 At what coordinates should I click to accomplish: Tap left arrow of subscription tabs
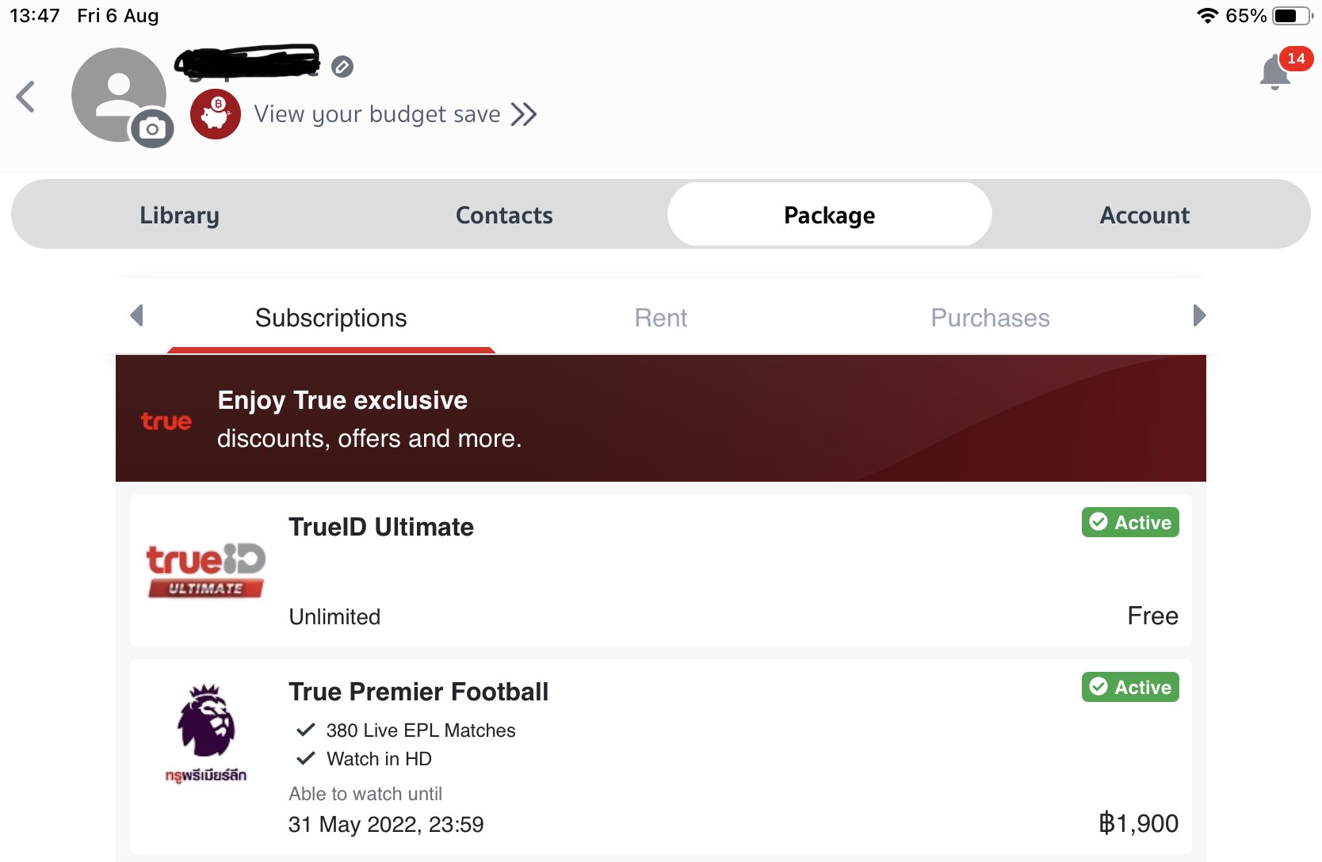pyautogui.click(x=136, y=315)
